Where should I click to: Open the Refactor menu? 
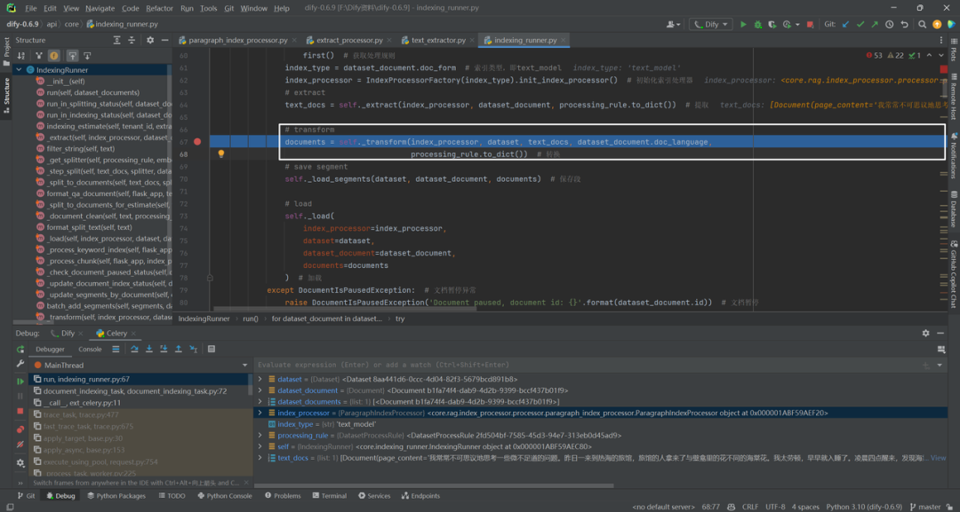160,9
